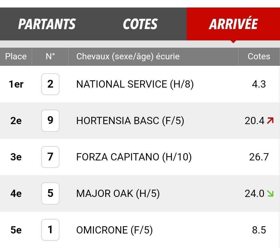This screenshot has width=280, height=248.
Task: Open horse HORTENSIA BASC (F/5)
Action: pyautogui.click(x=130, y=121)
